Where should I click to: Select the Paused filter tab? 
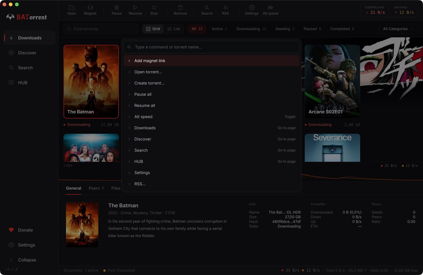tap(312, 29)
